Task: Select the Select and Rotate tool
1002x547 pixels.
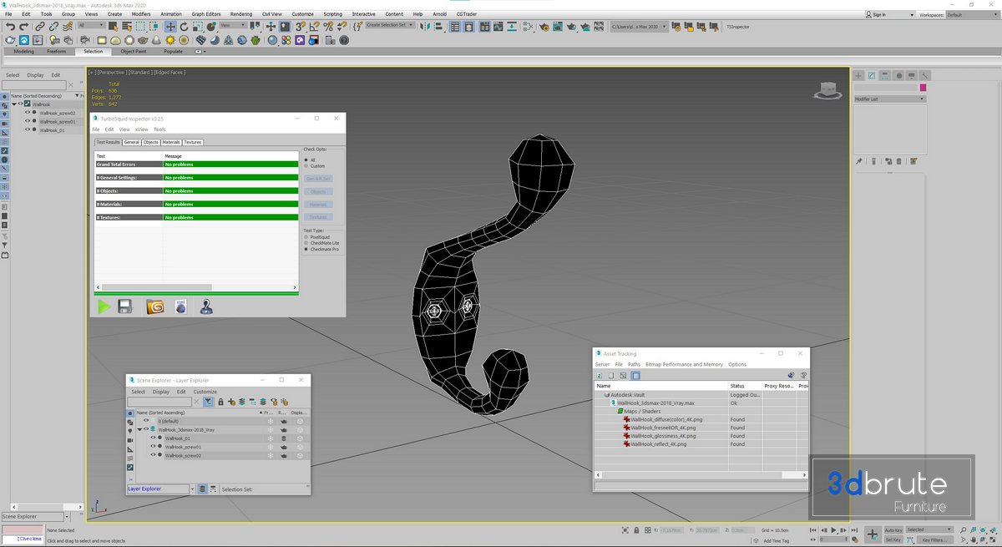Action: (x=184, y=27)
